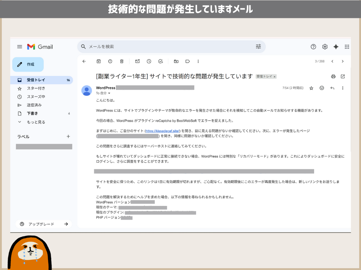Add an emoji reaction
The image size is (361, 270).
pos(322,88)
